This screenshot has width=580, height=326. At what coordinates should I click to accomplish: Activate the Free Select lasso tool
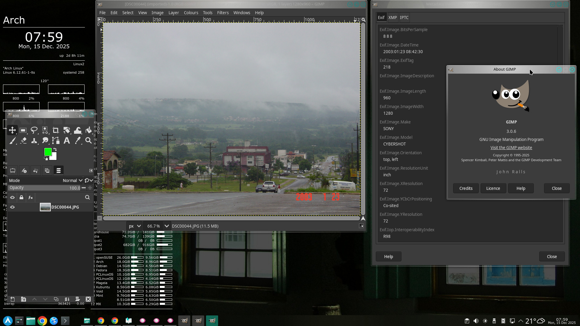(34, 130)
